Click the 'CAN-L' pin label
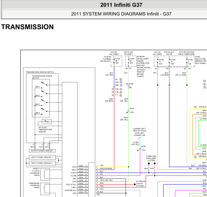Viewport: 207px width, 197px height. (74, 187)
